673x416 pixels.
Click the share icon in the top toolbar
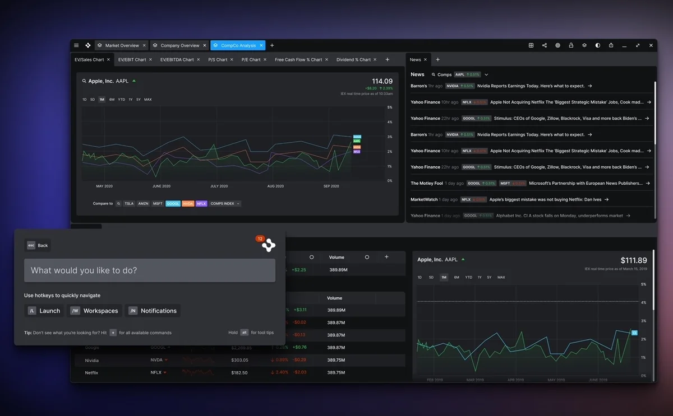[544, 45]
